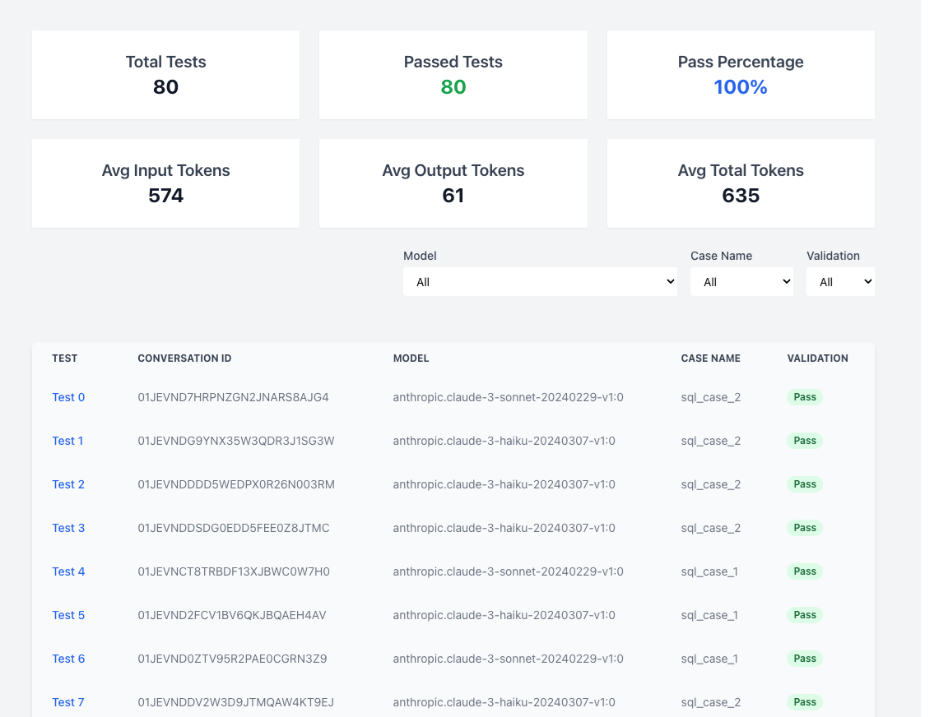
Task: Click the Pass Percentage summary card
Action: 741,75
